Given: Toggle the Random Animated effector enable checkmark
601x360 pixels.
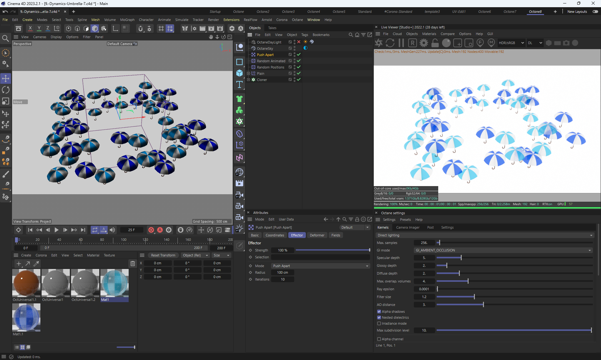Looking at the screenshot, I should pyautogui.click(x=299, y=61).
